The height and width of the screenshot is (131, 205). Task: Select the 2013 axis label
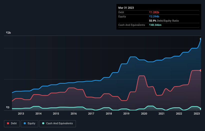coord(21,114)
